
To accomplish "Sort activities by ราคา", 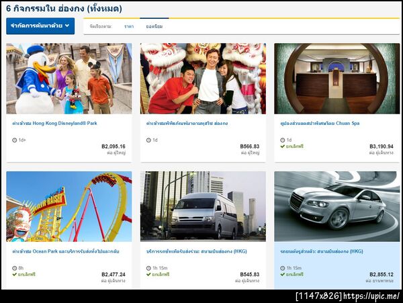I will [129, 26].
